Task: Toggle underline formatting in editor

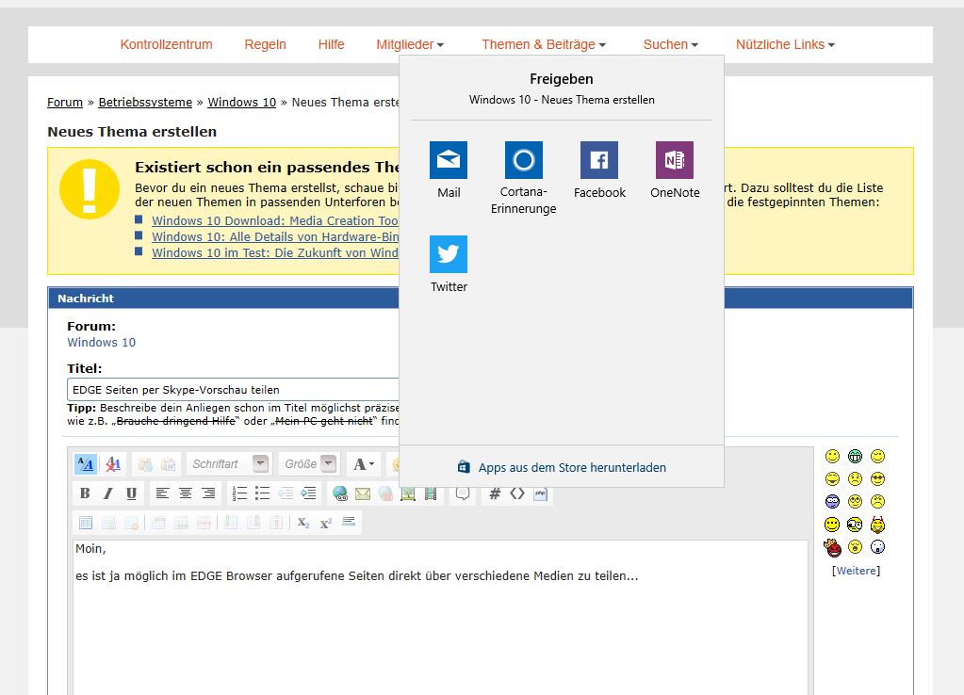Action: pyautogui.click(x=131, y=493)
